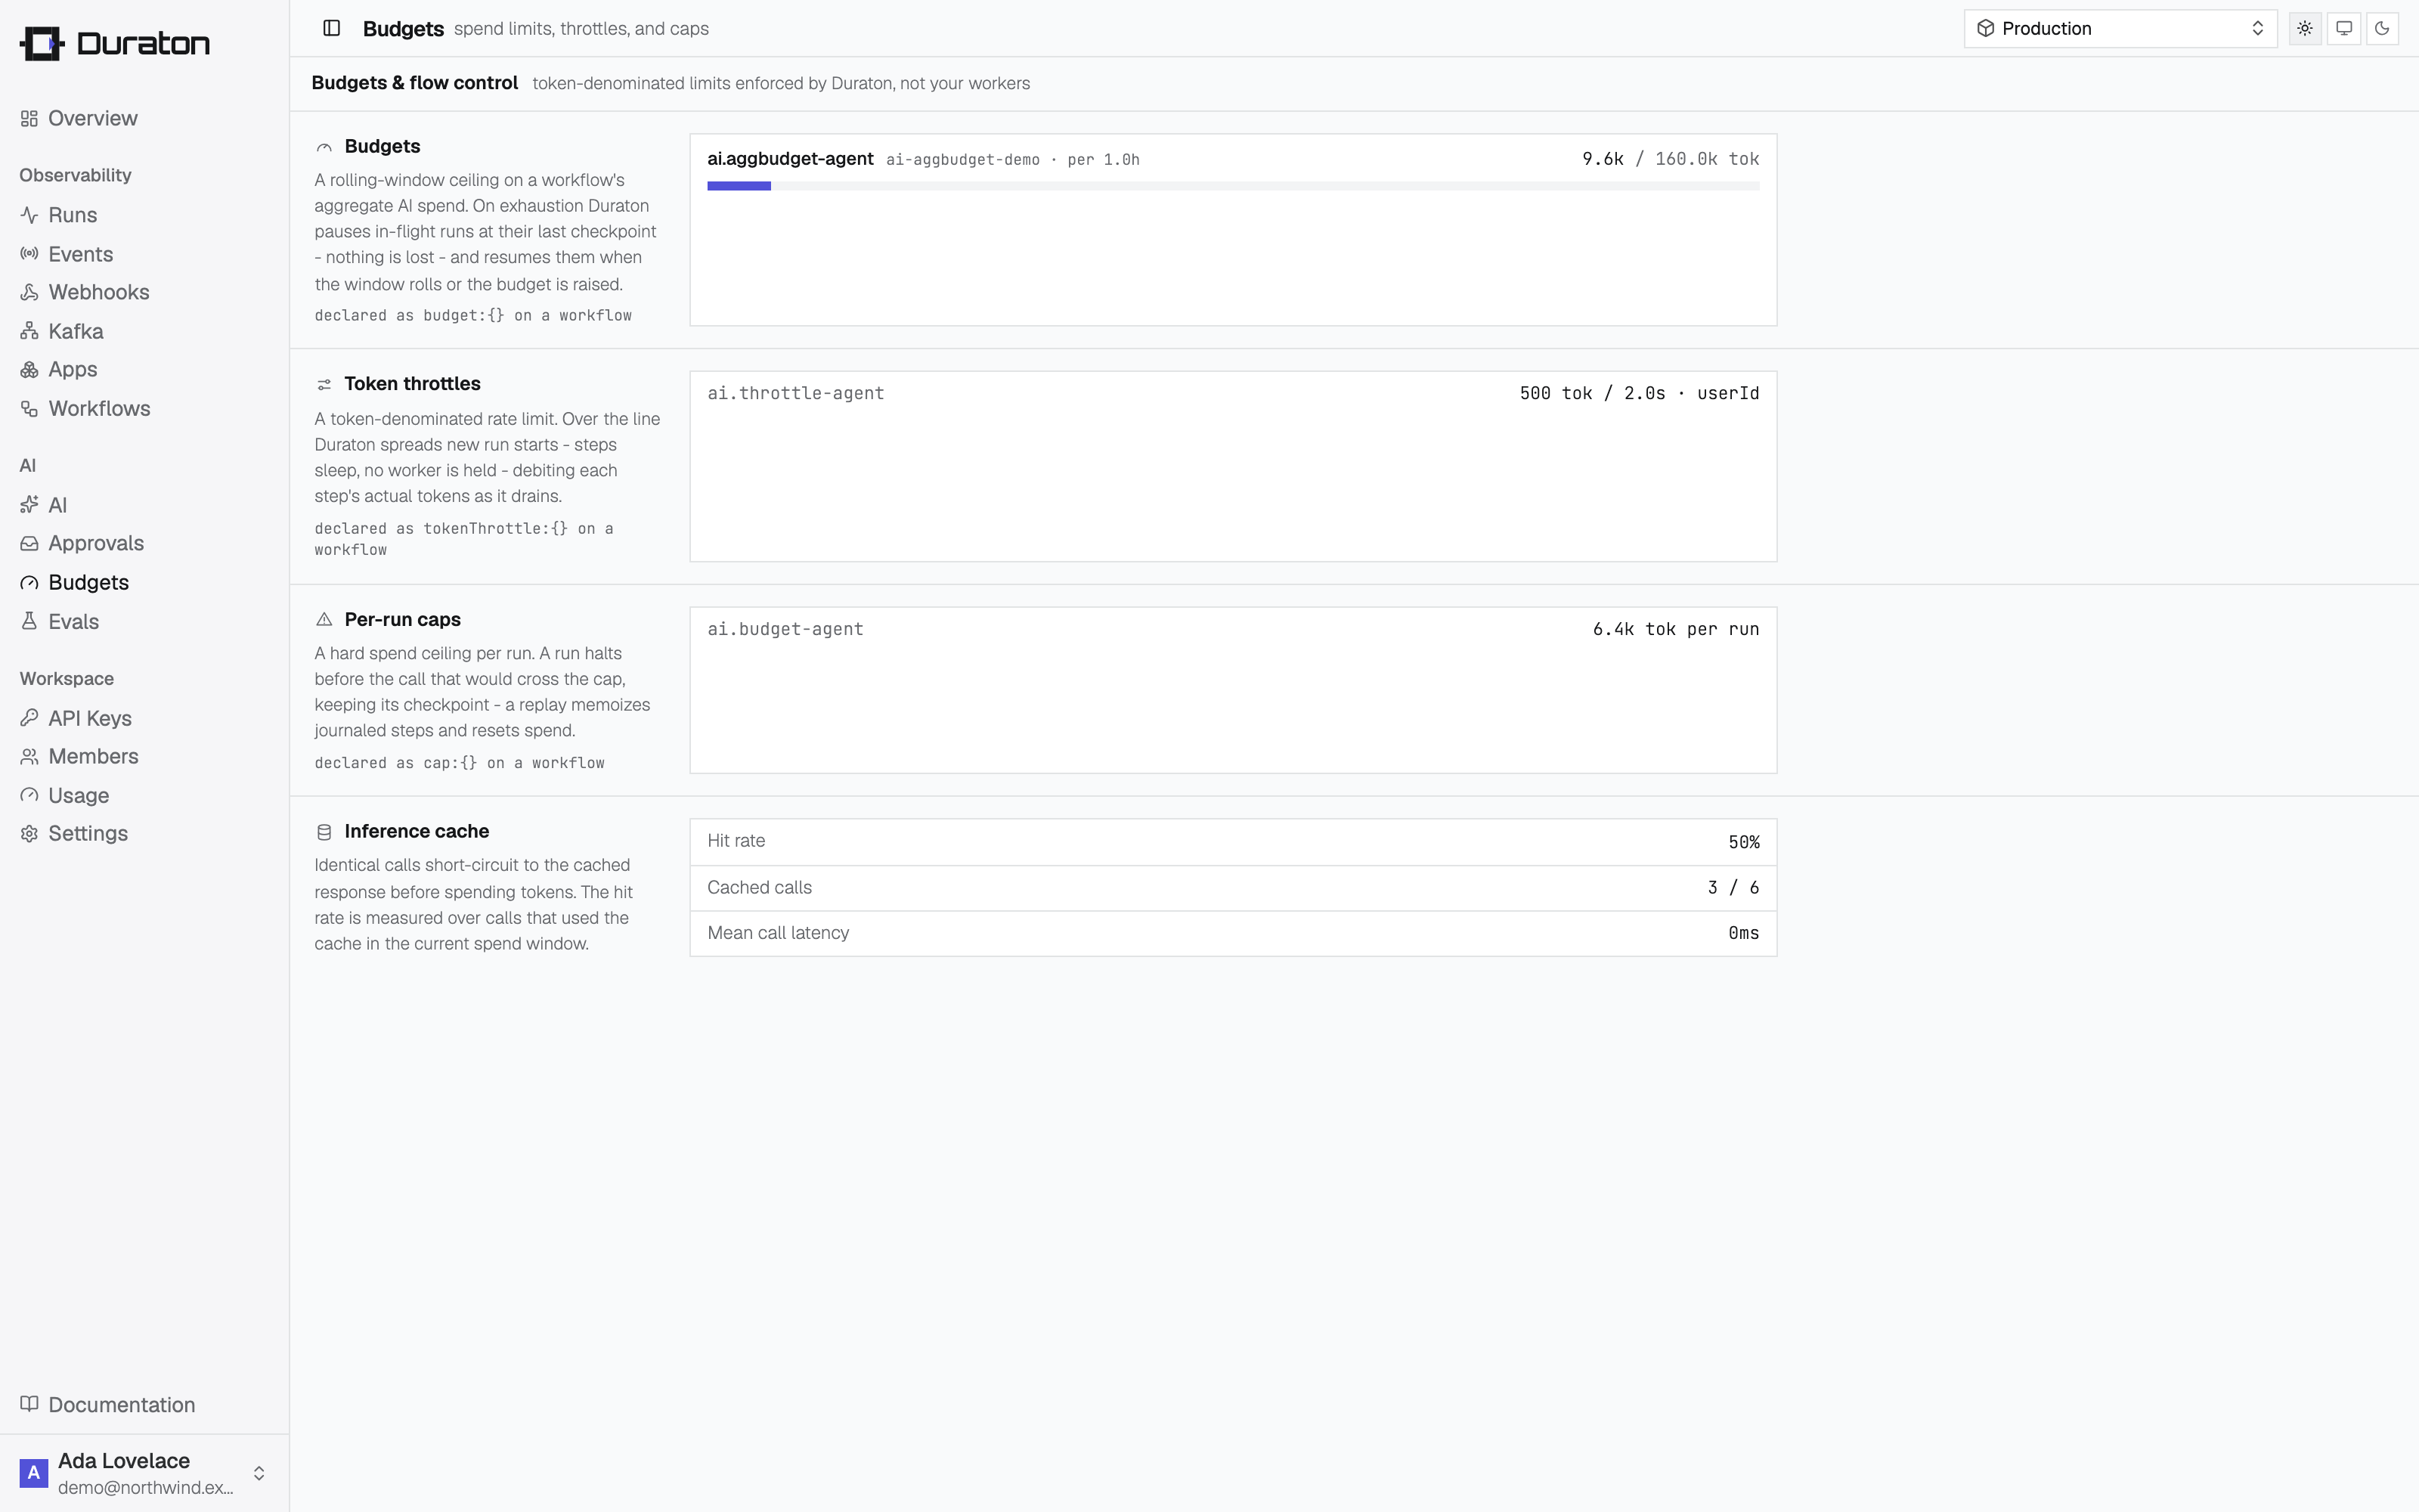Click the Usage gauge icon
Viewport: 2419px width, 1512px height.
(x=29, y=796)
